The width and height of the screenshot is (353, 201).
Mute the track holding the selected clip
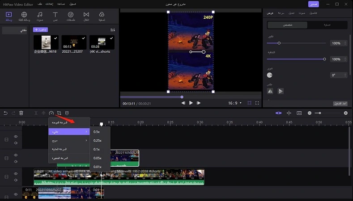pos(16,161)
